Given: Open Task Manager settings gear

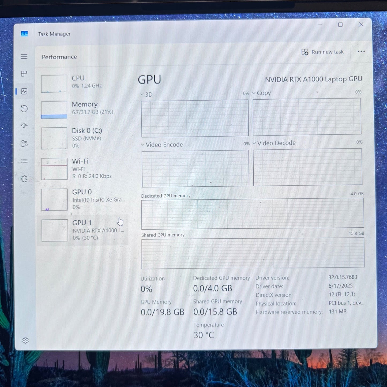Looking at the screenshot, I should pyautogui.click(x=25, y=340).
